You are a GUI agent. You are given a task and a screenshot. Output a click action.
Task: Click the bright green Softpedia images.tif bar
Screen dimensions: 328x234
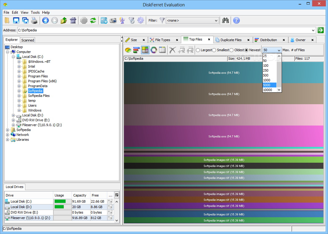point(224,160)
